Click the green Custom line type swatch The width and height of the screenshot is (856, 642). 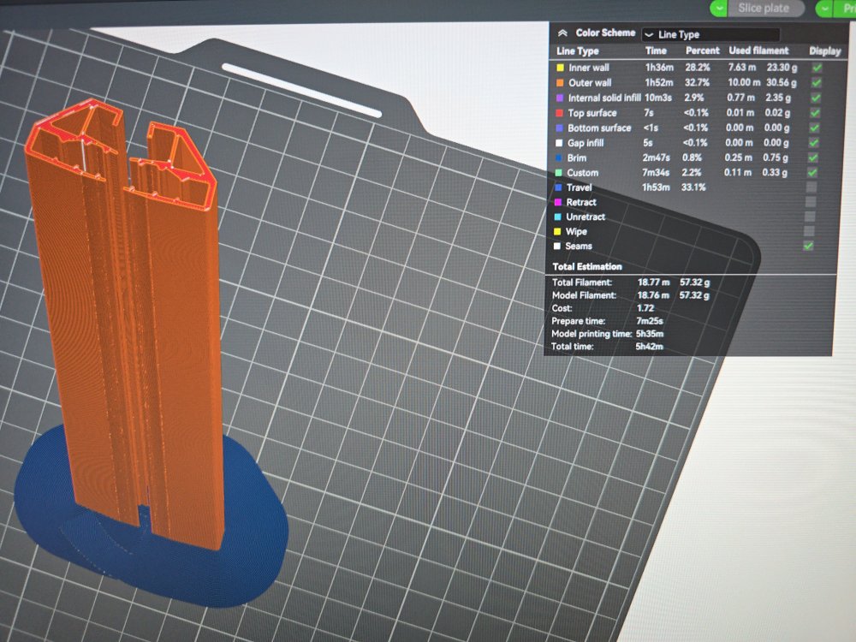click(x=559, y=173)
